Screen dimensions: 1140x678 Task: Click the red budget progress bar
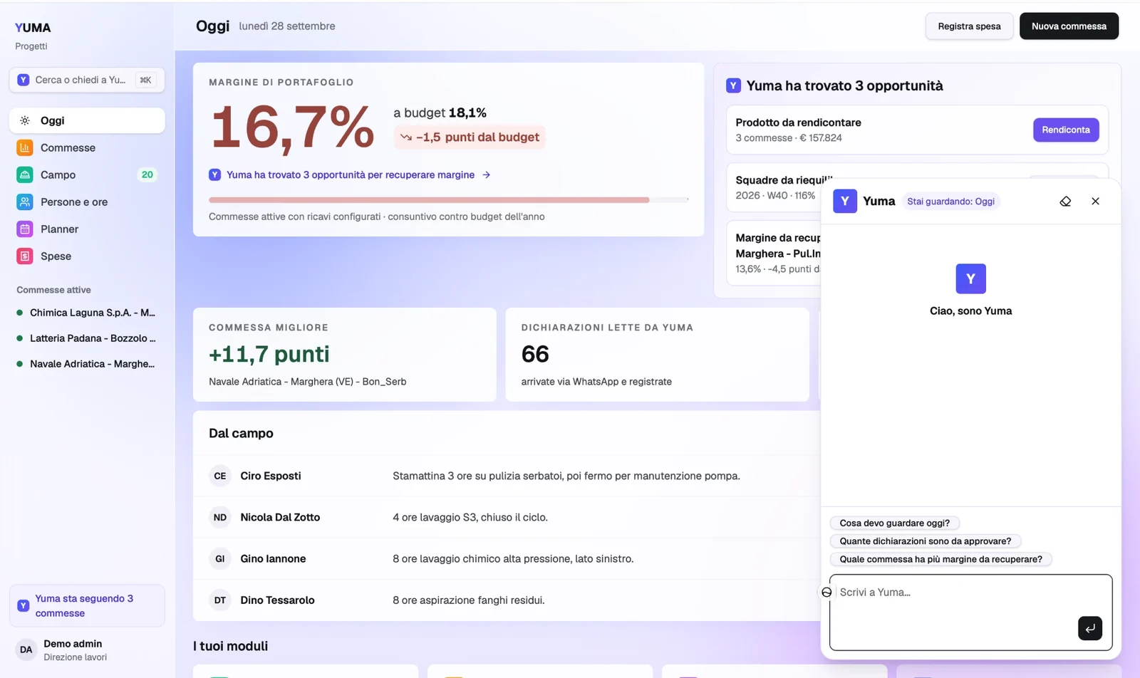pyautogui.click(x=448, y=200)
